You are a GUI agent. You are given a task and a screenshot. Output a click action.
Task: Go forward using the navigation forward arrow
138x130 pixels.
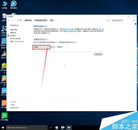[13, 20]
